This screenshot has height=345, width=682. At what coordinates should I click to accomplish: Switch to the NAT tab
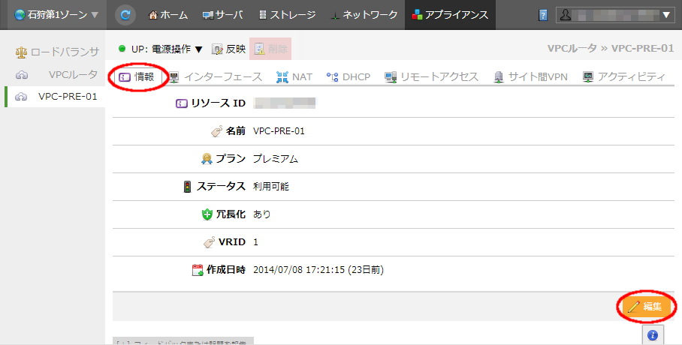(x=294, y=77)
